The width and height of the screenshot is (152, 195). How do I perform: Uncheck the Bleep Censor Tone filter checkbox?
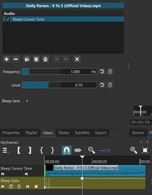coord(8,19)
